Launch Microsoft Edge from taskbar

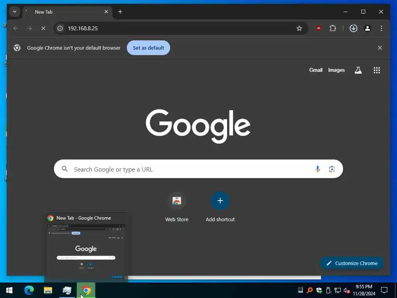pyautogui.click(x=29, y=290)
